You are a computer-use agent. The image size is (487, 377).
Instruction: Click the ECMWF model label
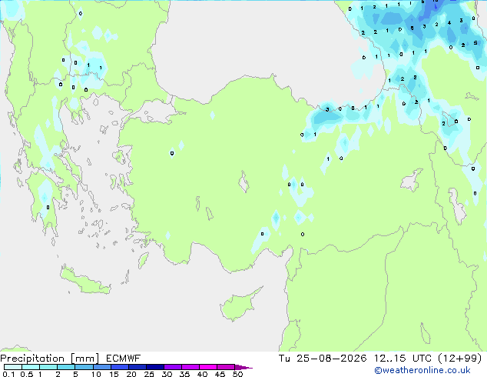tap(123, 359)
